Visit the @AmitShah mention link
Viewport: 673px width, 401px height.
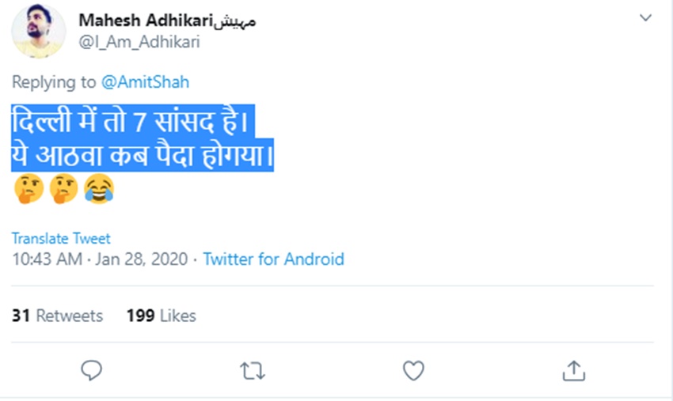[x=145, y=82]
